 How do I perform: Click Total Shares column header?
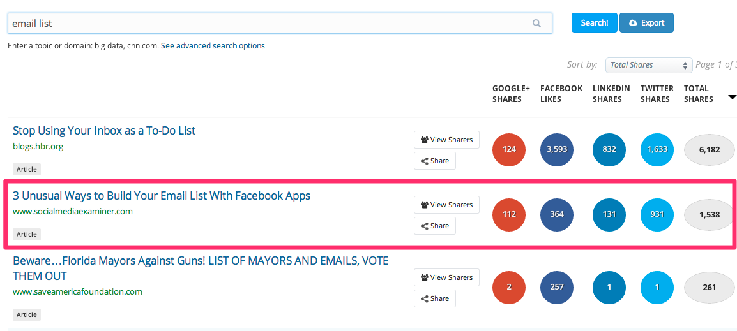(x=698, y=93)
